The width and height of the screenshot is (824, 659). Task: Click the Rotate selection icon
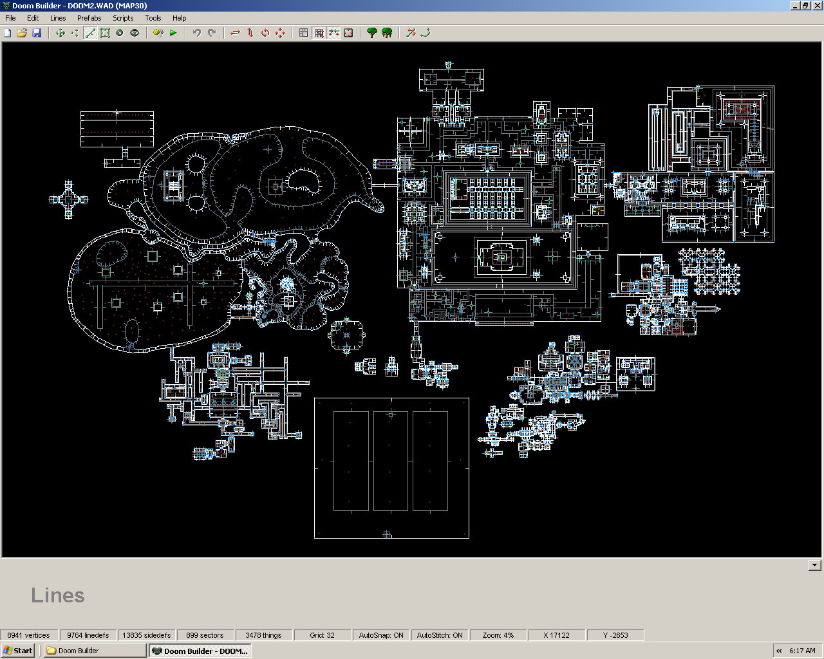tap(265, 33)
